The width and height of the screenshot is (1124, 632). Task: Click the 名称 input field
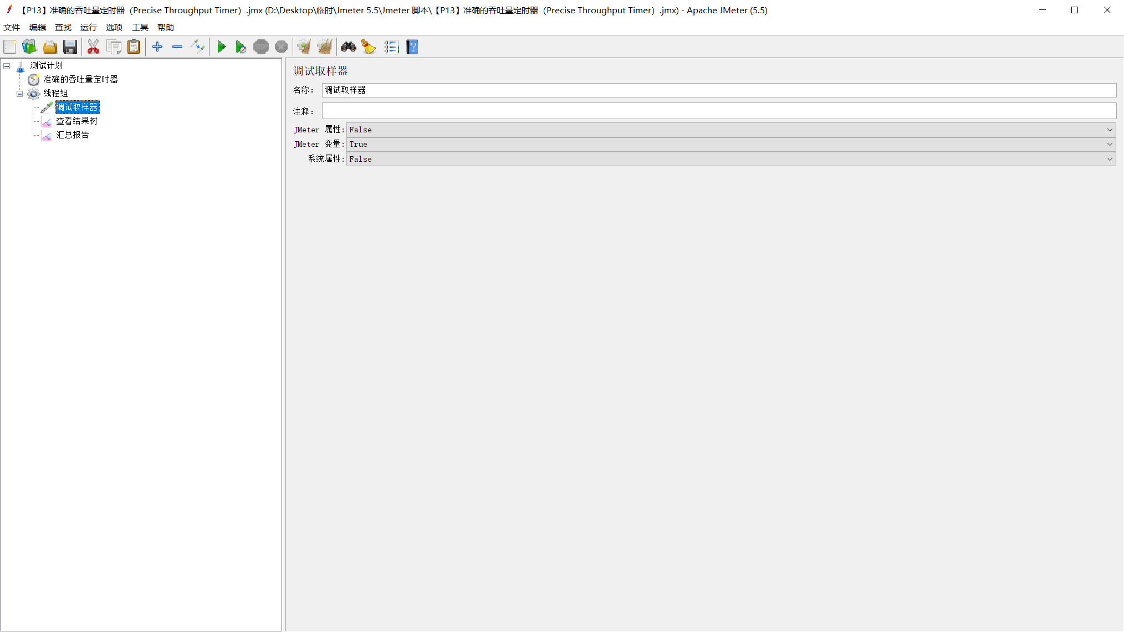[719, 90]
